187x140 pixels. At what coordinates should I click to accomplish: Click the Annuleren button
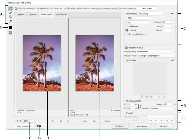coord(141,127)
